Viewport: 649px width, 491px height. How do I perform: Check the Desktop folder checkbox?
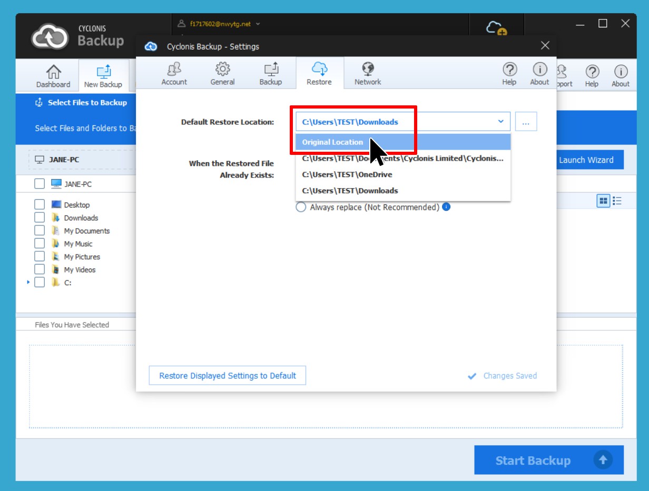[40, 205]
